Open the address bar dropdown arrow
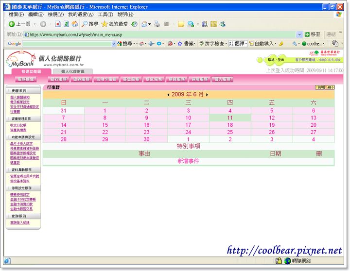Screen dimensions: 350x271 coord(299,34)
